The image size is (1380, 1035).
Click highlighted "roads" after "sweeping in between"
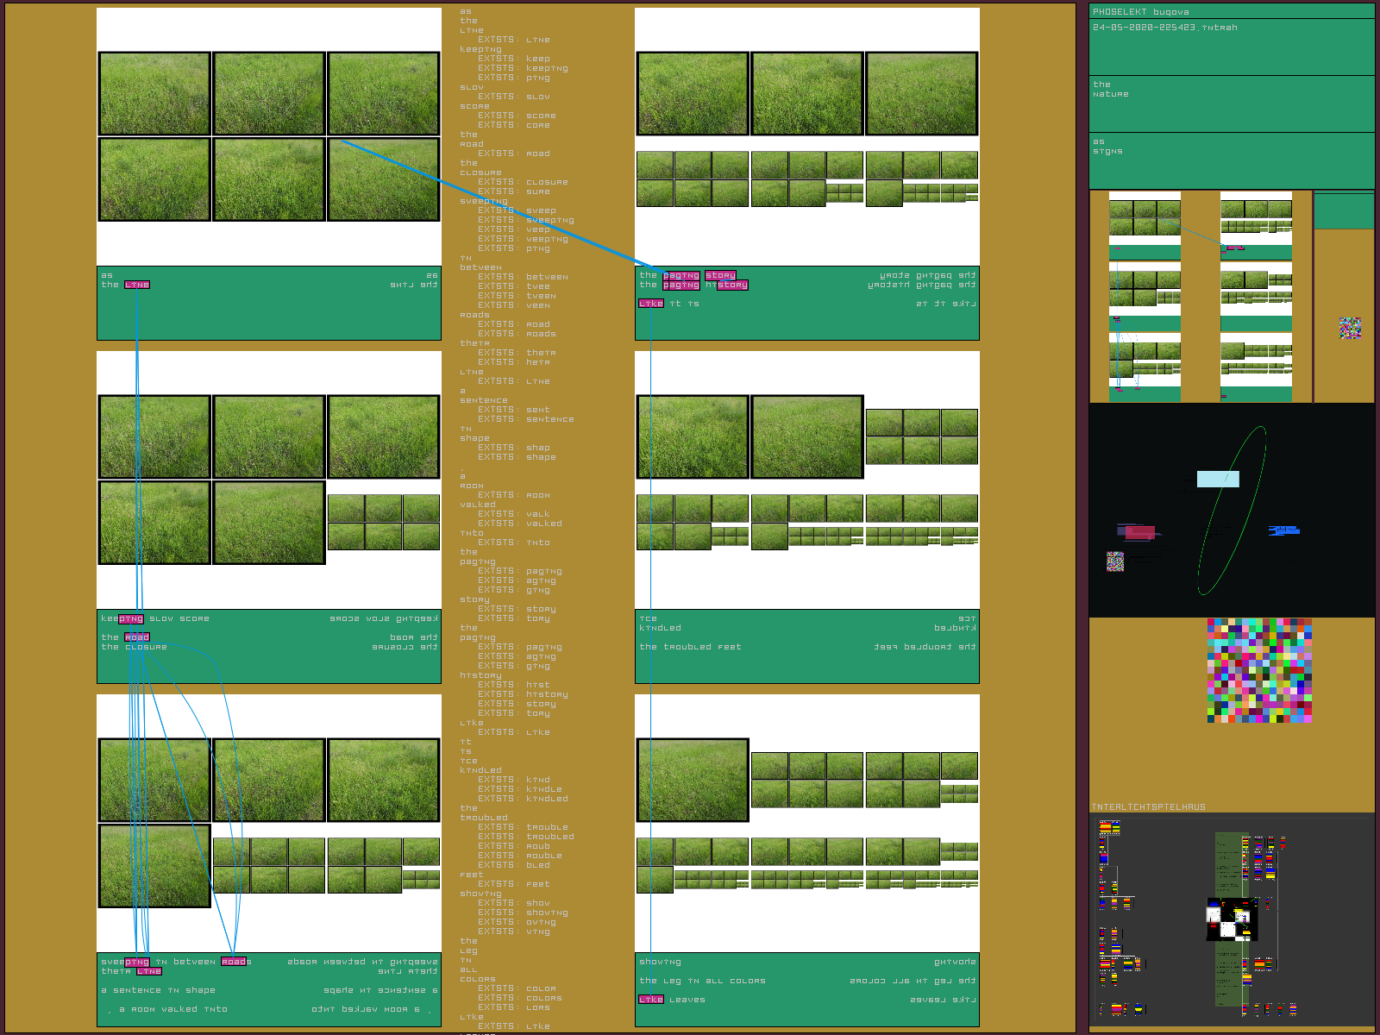(x=234, y=962)
